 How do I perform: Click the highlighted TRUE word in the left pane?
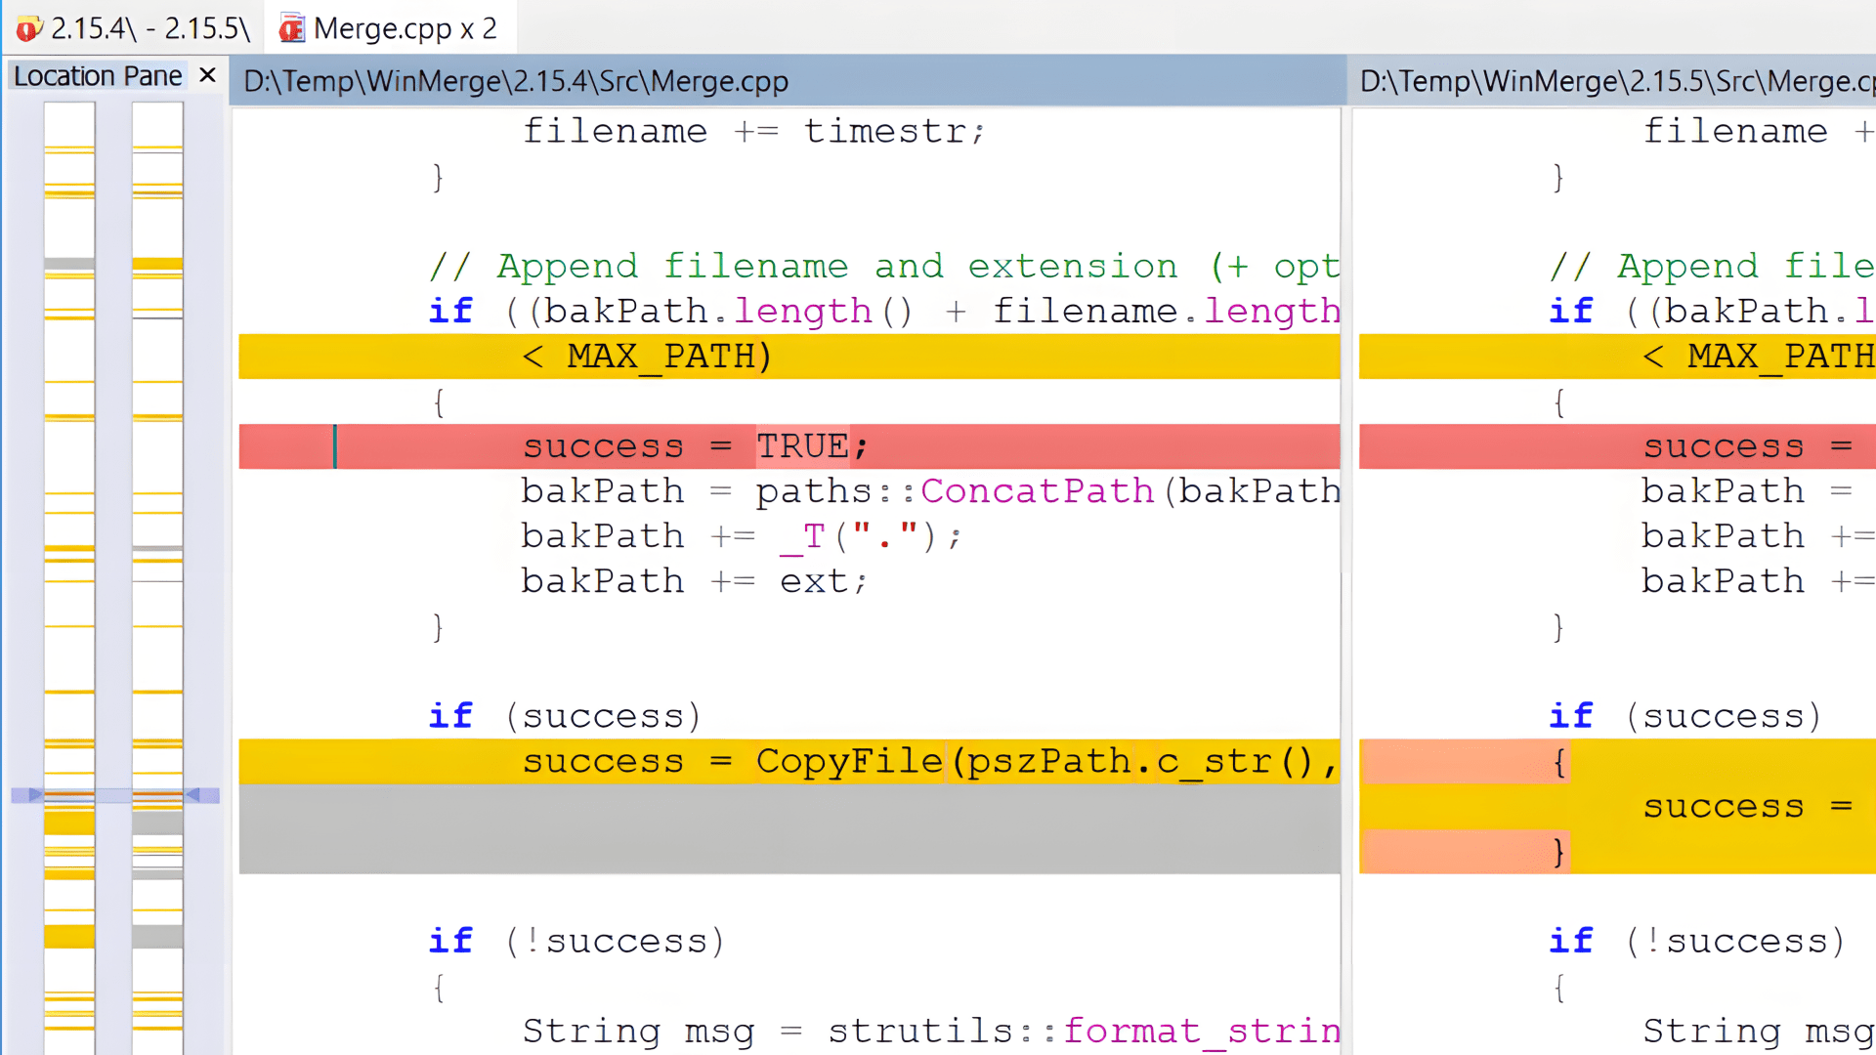802,446
